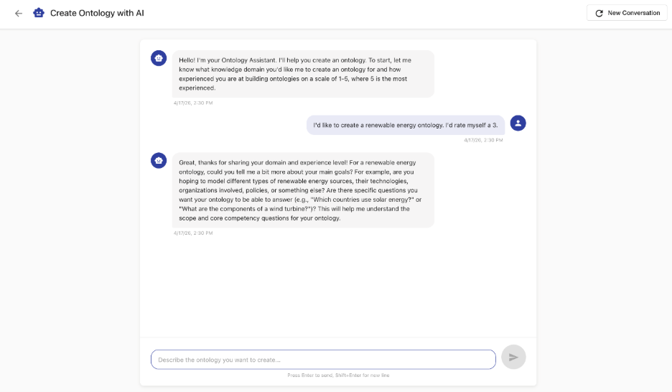Click the assistant avatar beside the greeting message

coord(159,58)
